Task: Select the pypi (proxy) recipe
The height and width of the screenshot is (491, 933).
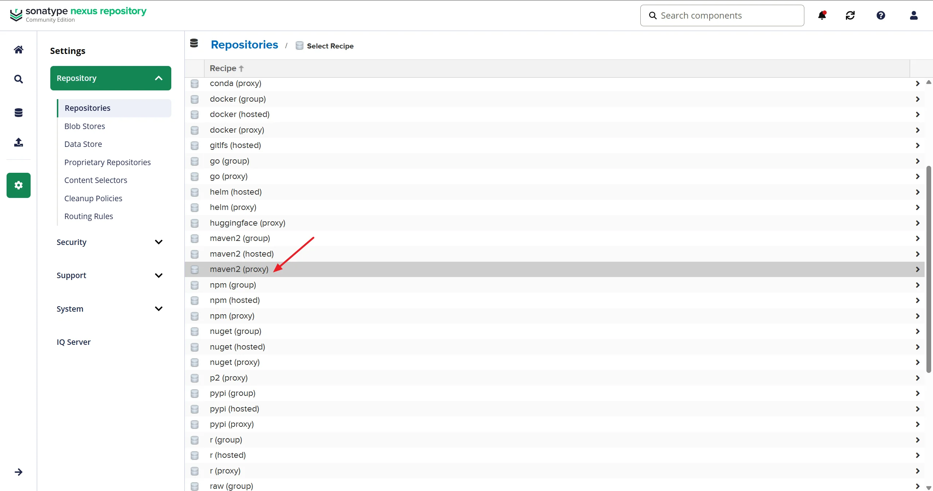Action: coord(555,424)
